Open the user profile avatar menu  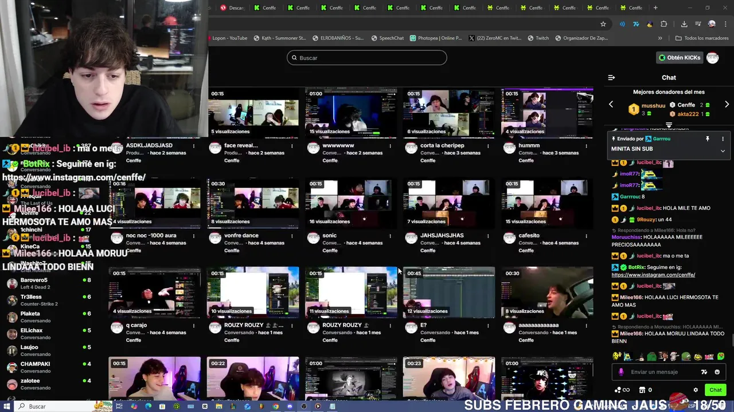pyautogui.click(x=713, y=58)
